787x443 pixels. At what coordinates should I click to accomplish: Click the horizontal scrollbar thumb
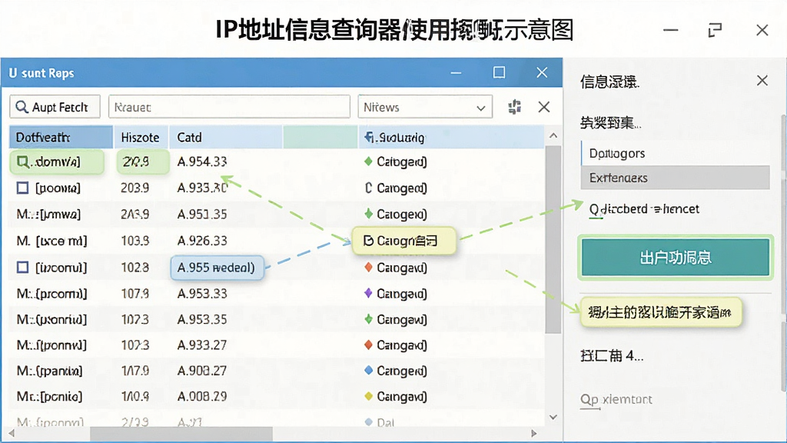(181, 434)
